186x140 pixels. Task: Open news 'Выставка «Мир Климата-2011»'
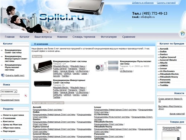[170, 108]
